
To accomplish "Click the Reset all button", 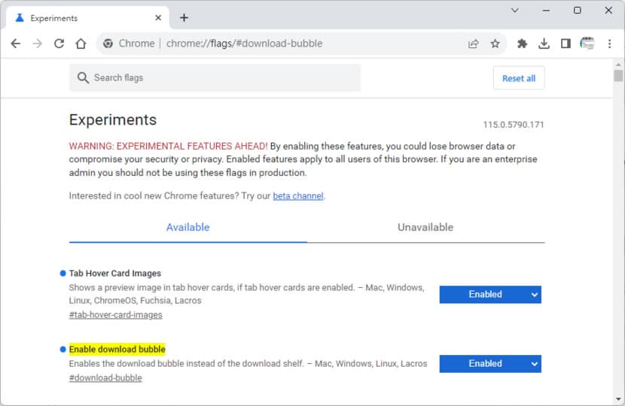I will (x=519, y=78).
